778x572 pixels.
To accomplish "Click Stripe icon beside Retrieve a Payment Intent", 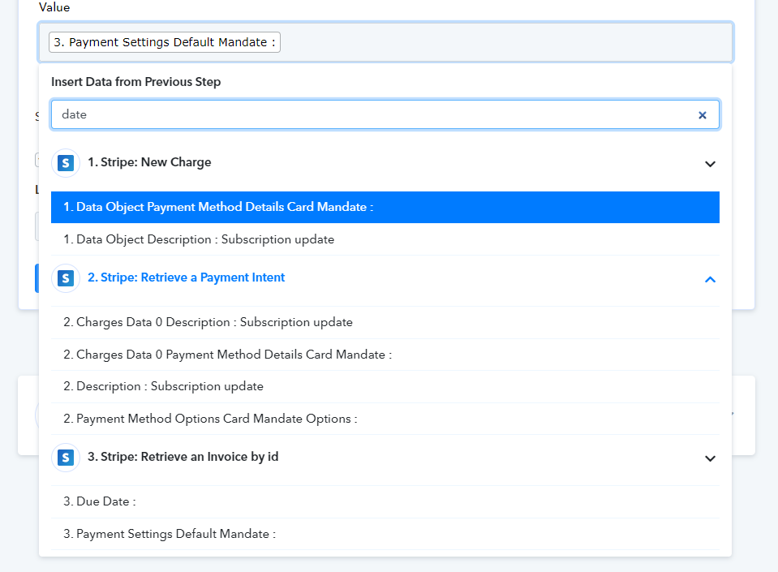I will [66, 278].
